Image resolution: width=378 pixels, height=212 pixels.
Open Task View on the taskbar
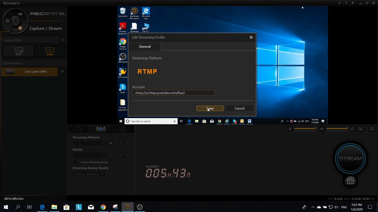click(30, 207)
